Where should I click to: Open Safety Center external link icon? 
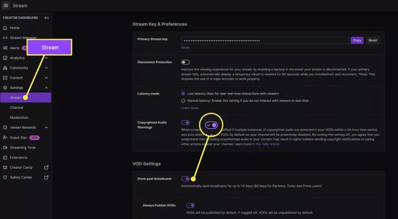[x=46, y=177]
